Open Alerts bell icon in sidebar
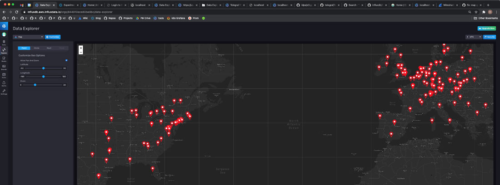This screenshot has height=185, width=500. point(4,83)
